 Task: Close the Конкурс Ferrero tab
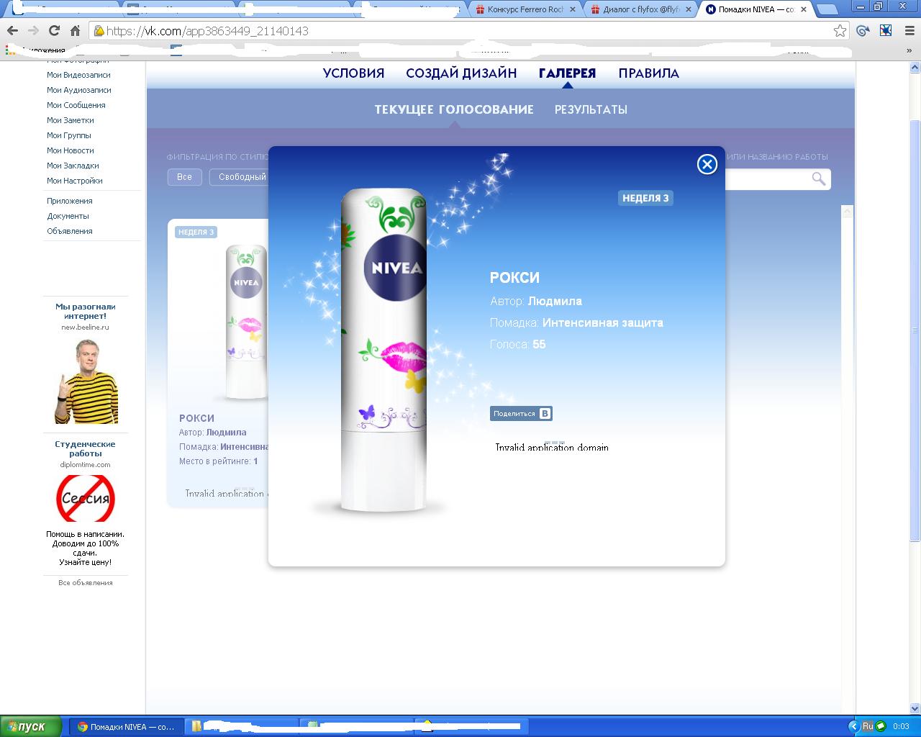point(573,9)
